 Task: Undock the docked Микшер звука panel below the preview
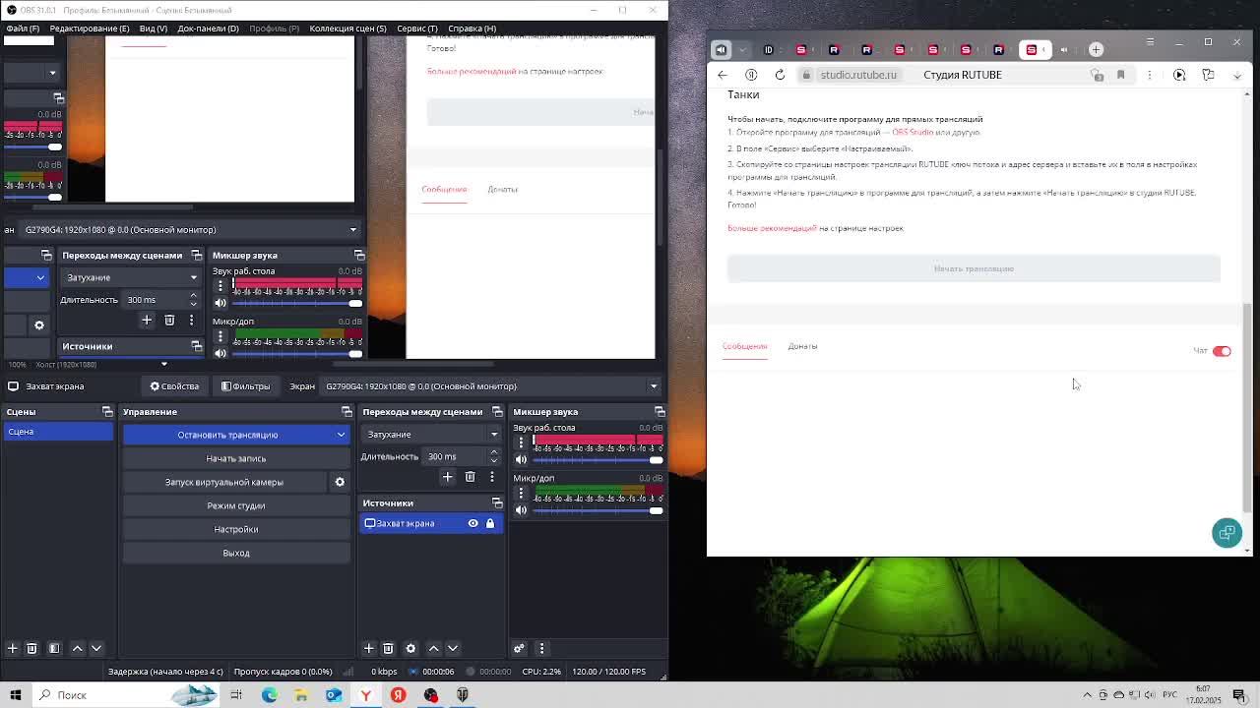[660, 412]
